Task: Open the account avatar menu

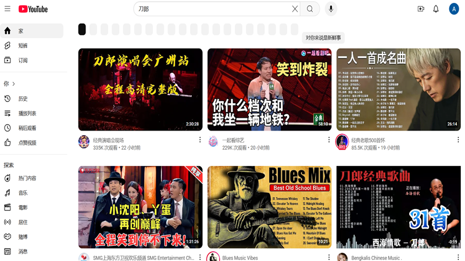Action: pyautogui.click(x=454, y=9)
